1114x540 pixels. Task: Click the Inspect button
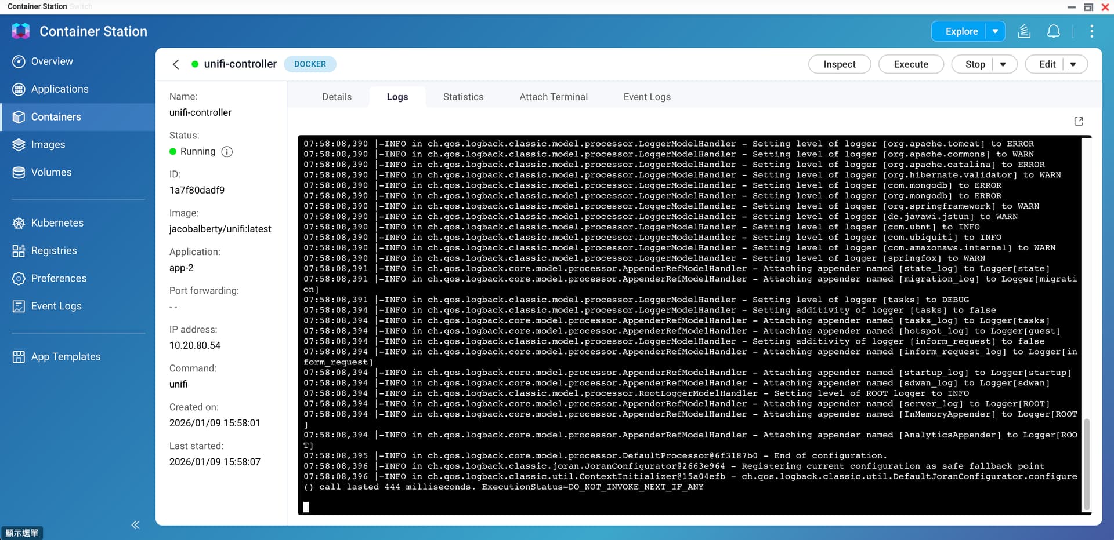pos(839,64)
